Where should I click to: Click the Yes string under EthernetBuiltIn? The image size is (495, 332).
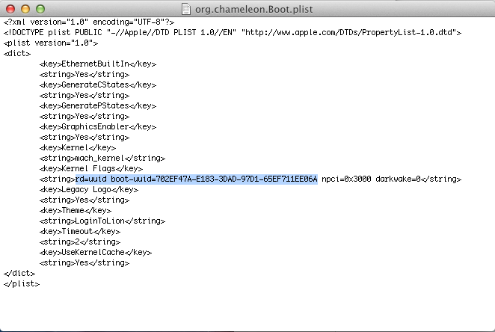[84, 74]
